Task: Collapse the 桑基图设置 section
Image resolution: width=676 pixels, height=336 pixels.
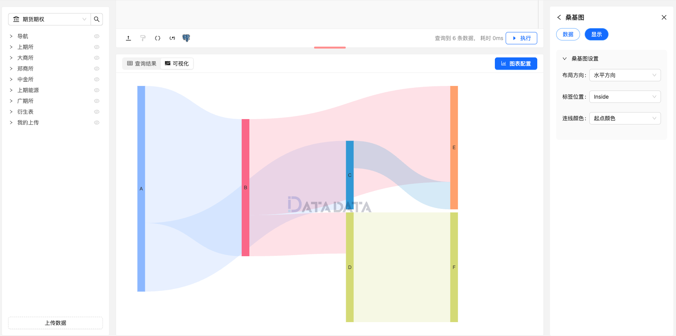Action: tap(565, 59)
